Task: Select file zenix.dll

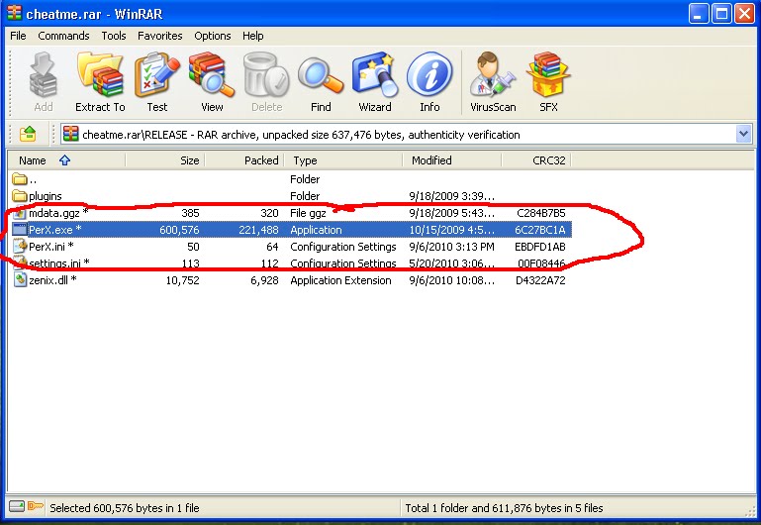Action: click(x=52, y=279)
